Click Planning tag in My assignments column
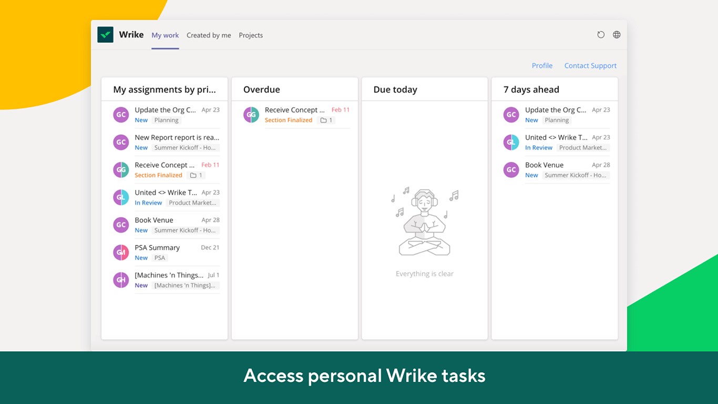 point(167,120)
